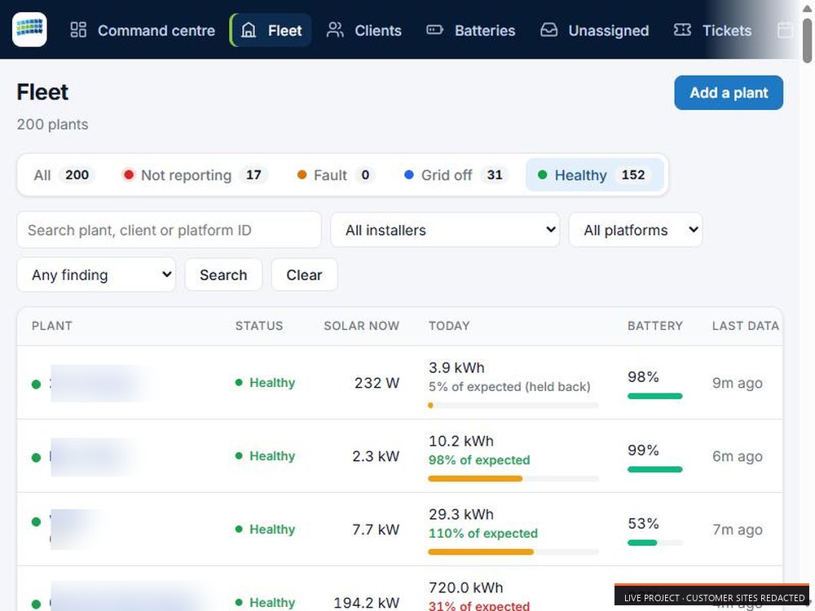Select the Healthy 152 filter
Screen dimensions: 815x611
[x=595, y=175]
